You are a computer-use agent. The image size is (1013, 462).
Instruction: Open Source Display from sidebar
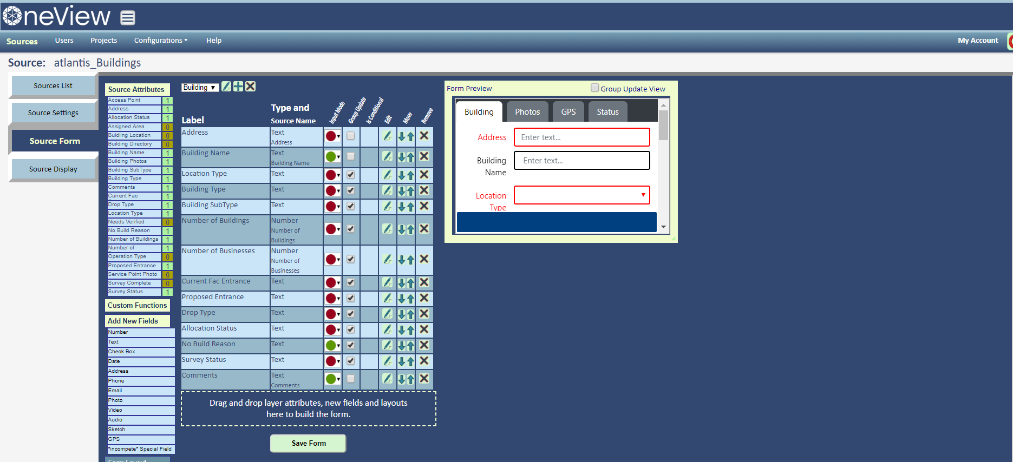coord(53,169)
